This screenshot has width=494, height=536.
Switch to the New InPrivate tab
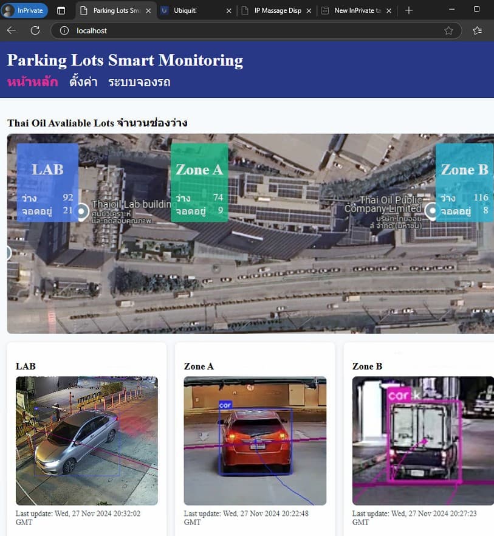pos(357,10)
